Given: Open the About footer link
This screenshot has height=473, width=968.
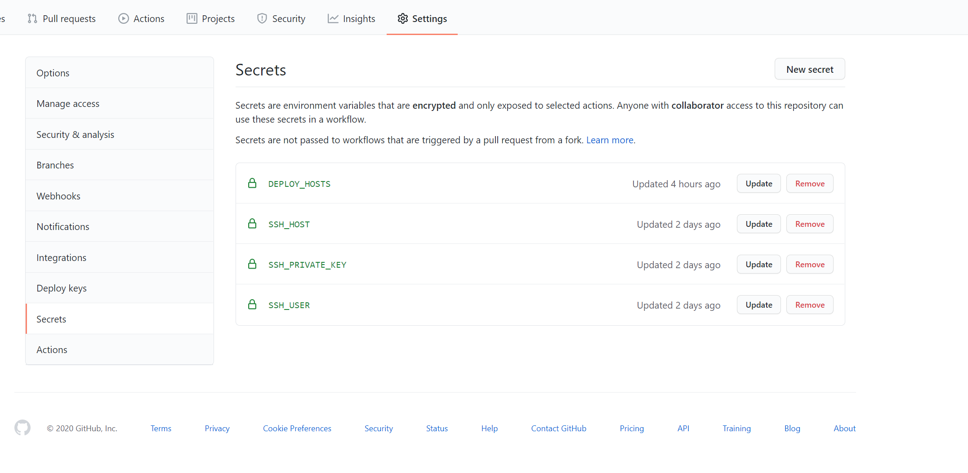Looking at the screenshot, I should pyautogui.click(x=844, y=428).
